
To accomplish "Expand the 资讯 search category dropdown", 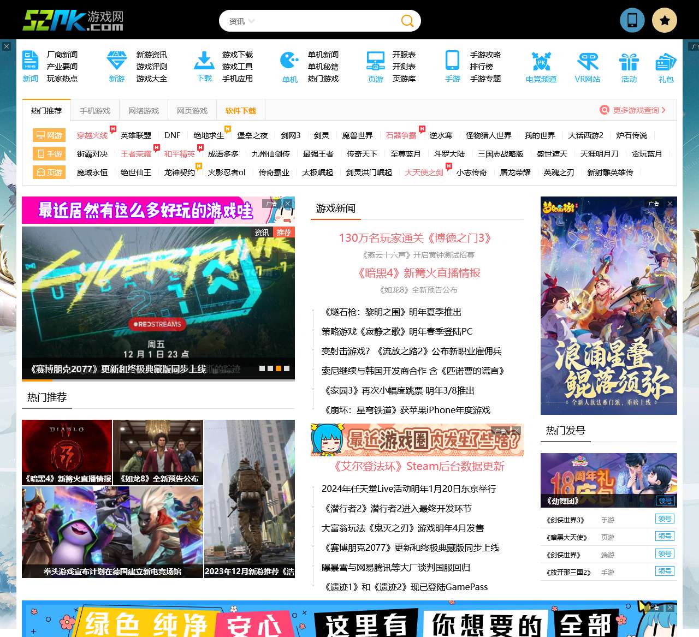I will click(x=242, y=21).
